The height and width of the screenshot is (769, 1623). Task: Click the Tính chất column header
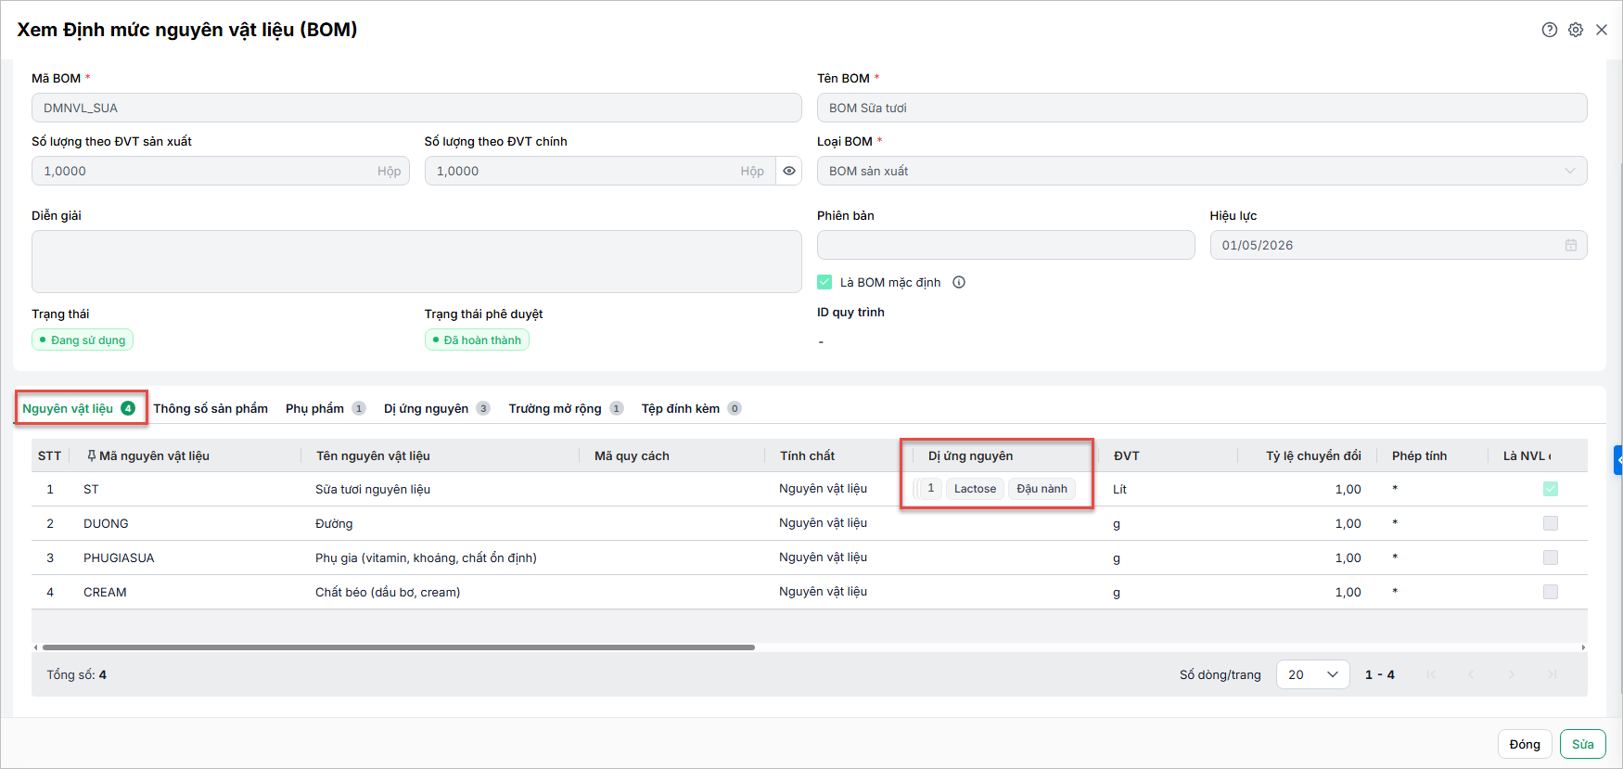coord(840,455)
